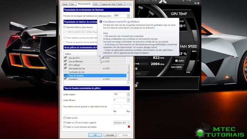Uncheck the Uso da Memória graph
Viewport: 247px width, 139px height.
pyautogui.click(x=65, y=61)
